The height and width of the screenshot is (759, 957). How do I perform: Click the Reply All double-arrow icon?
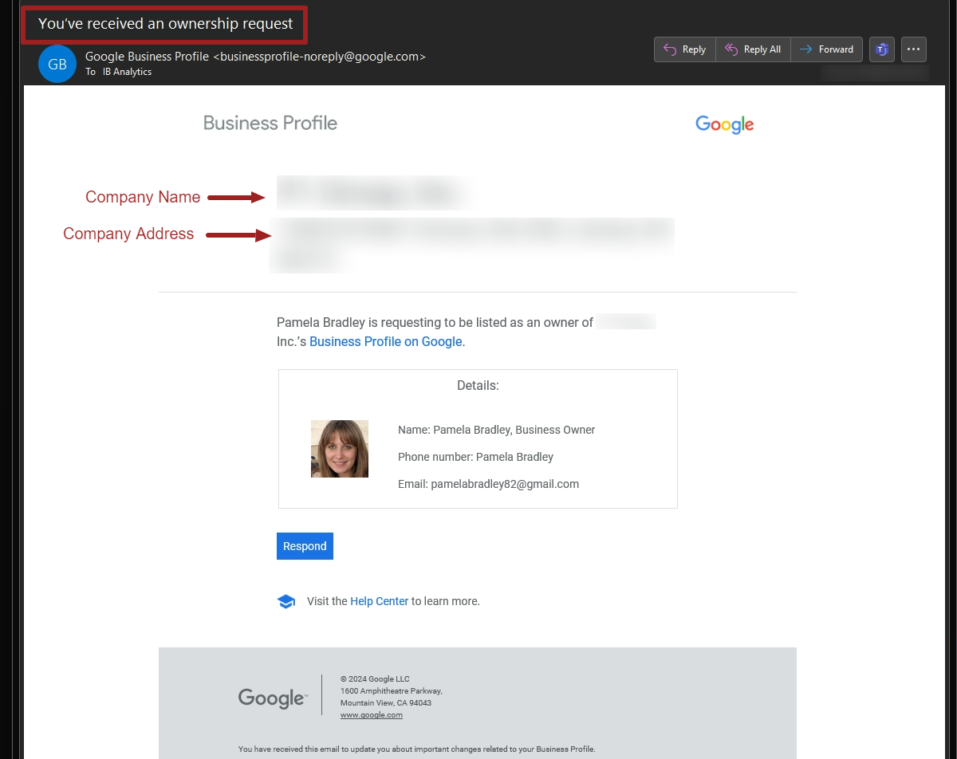pyautogui.click(x=732, y=49)
